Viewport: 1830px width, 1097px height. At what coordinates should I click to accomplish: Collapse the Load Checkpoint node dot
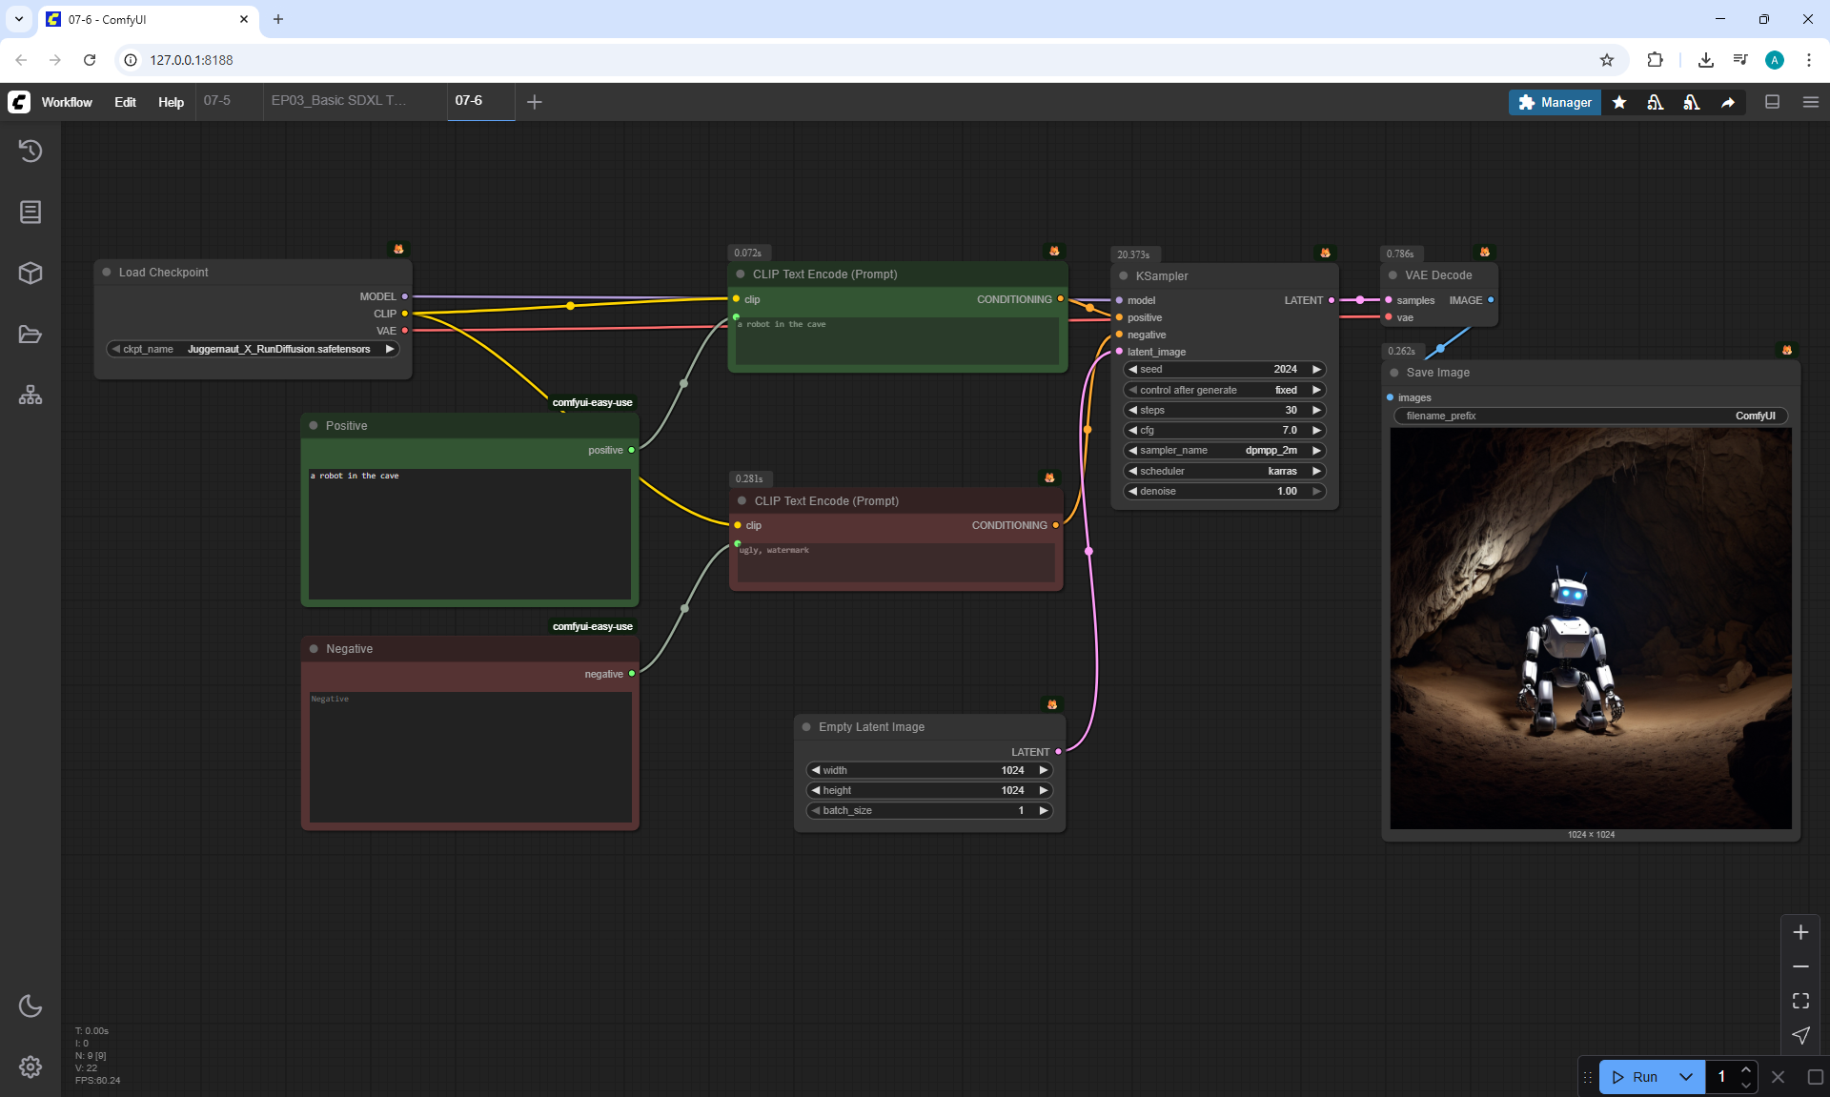(x=107, y=273)
